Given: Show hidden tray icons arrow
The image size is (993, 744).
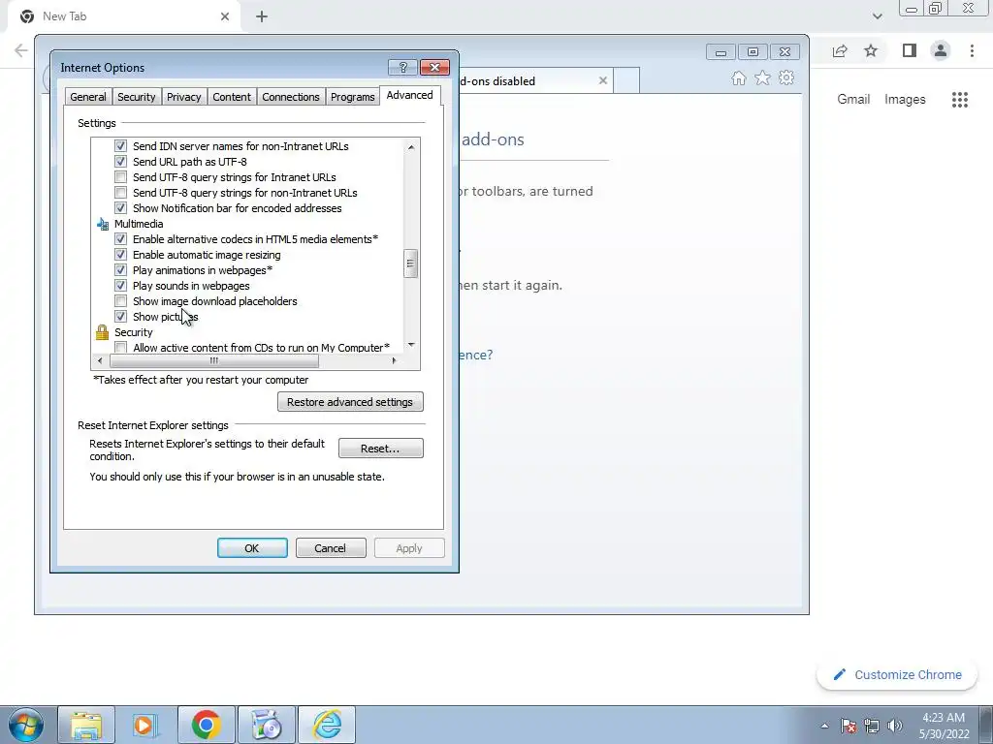Looking at the screenshot, I should (824, 726).
